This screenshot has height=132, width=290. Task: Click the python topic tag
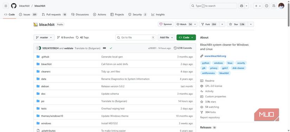206,63
